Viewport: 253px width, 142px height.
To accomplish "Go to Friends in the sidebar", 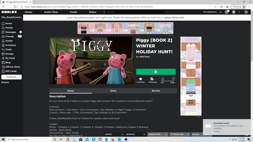I will coord(8,36).
